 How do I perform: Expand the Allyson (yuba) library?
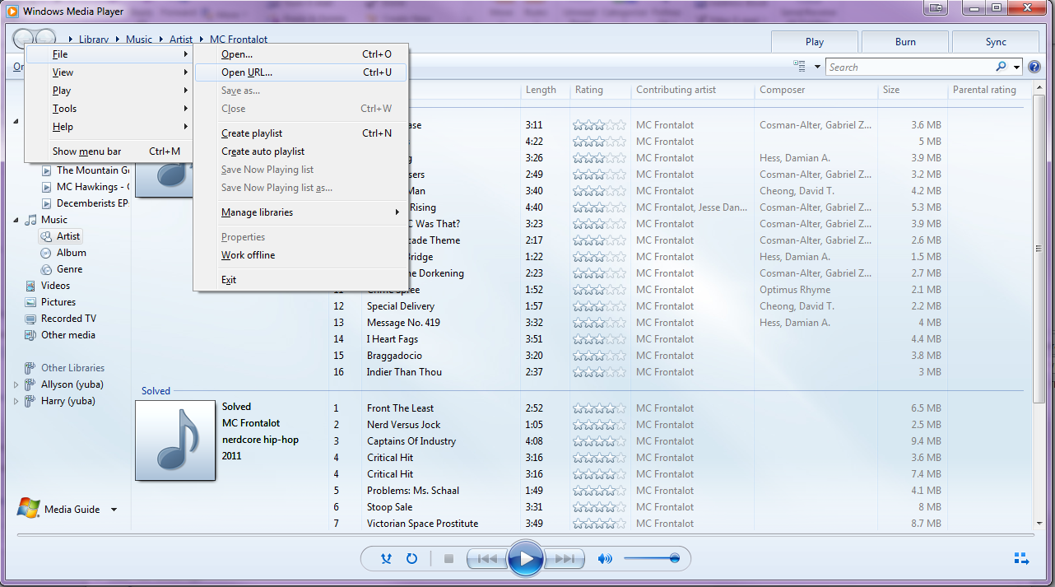tap(16, 384)
